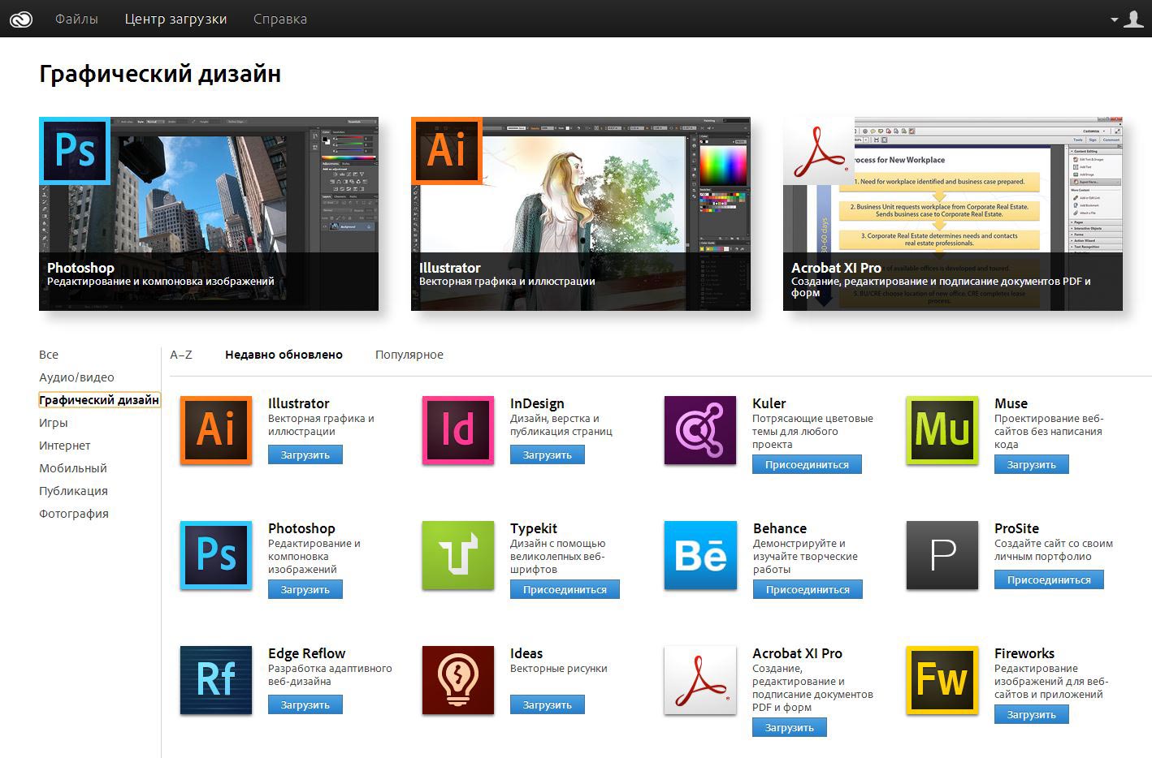Download Ideas with Загрузить button
The image size is (1152, 758).
coord(548,705)
